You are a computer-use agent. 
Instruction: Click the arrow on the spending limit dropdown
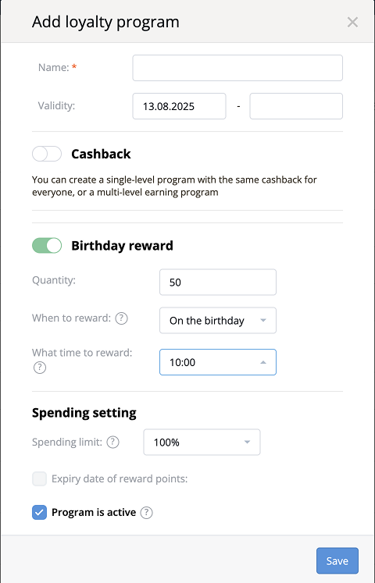(247, 443)
